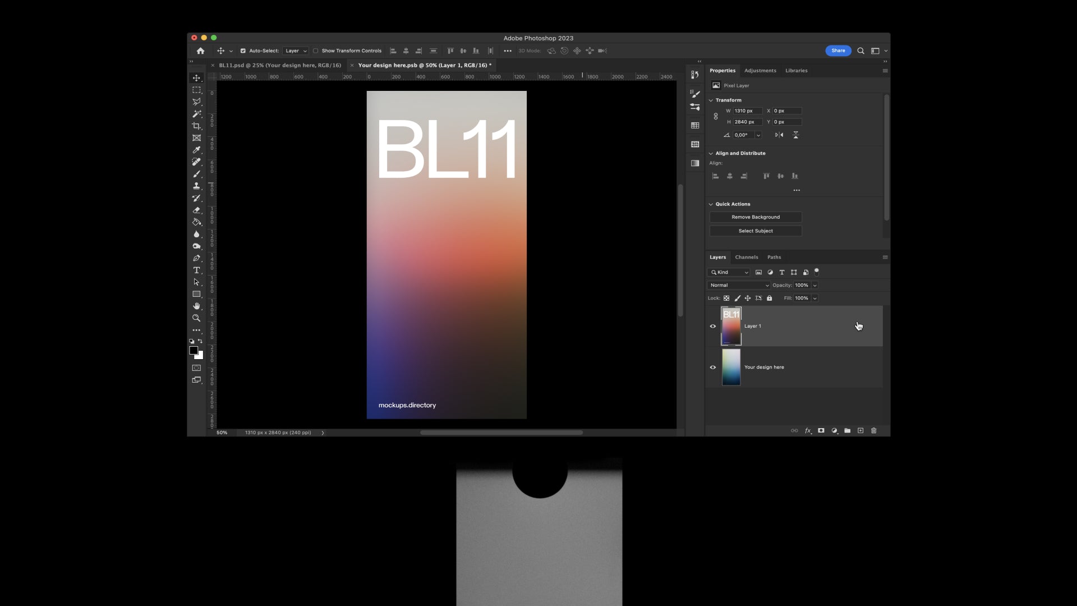Click the Remove Background button
The width and height of the screenshot is (1077, 606).
756,217
